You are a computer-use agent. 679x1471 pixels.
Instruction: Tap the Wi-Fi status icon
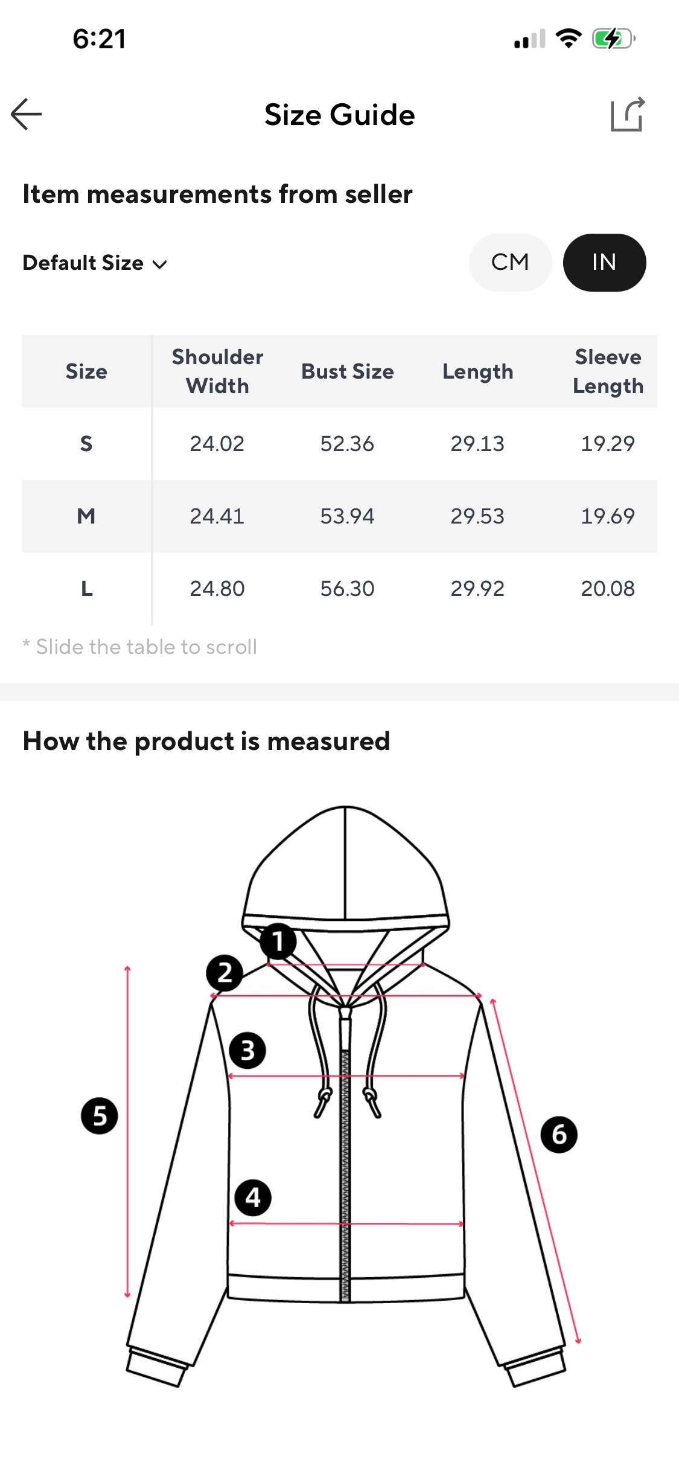pos(568,39)
